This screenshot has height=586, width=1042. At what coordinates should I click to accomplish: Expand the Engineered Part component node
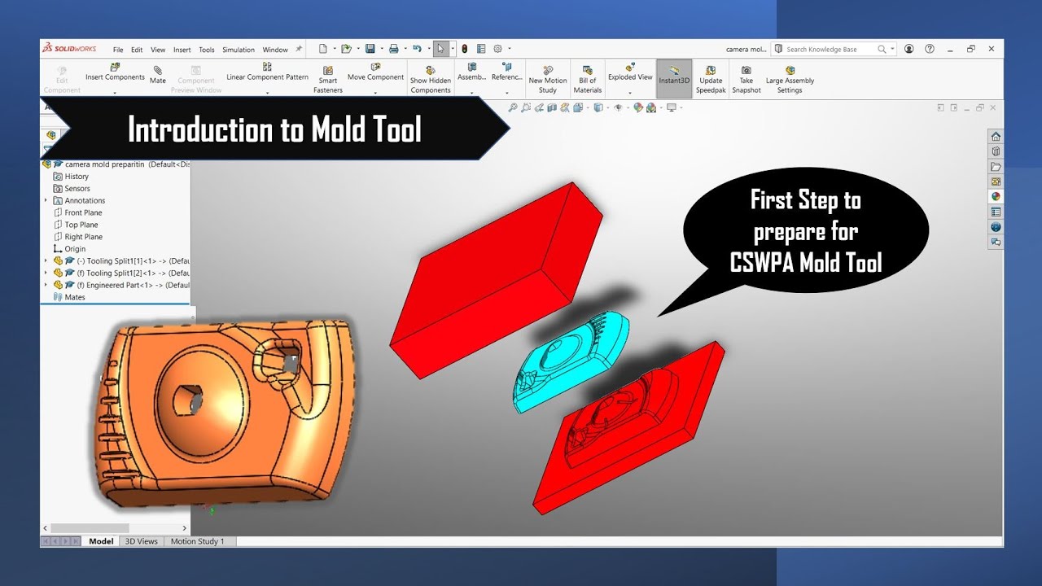[46, 285]
